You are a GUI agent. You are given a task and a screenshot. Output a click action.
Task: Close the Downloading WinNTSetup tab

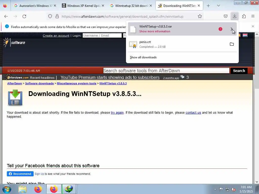click(x=199, y=6)
